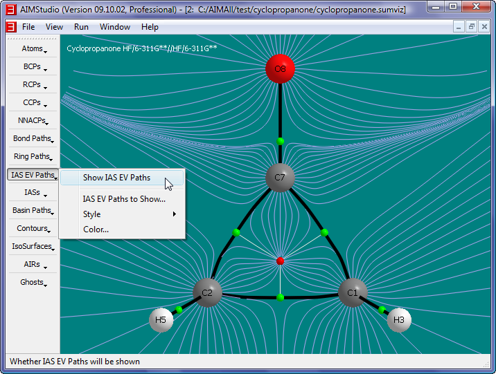Click the H3 hydrogen atom sphere

(399, 320)
